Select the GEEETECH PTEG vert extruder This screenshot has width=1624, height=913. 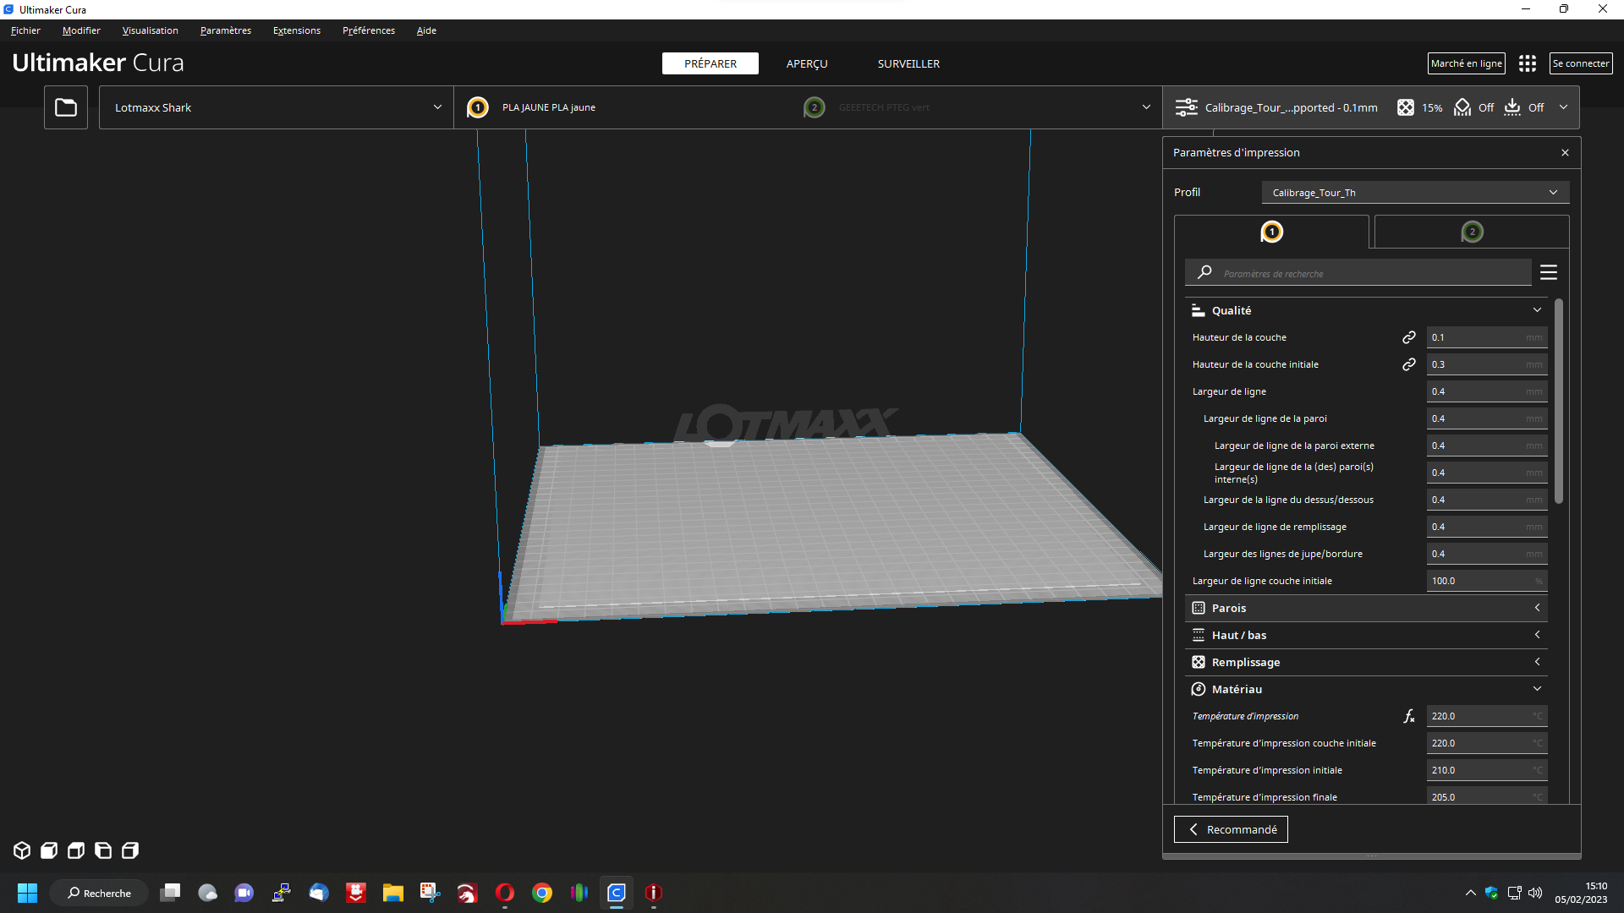(x=883, y=107)
